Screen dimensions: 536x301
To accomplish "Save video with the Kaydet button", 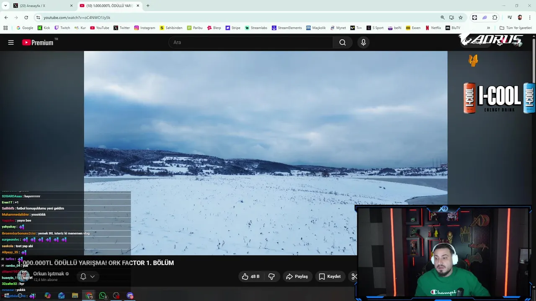I will click(330, 276).
